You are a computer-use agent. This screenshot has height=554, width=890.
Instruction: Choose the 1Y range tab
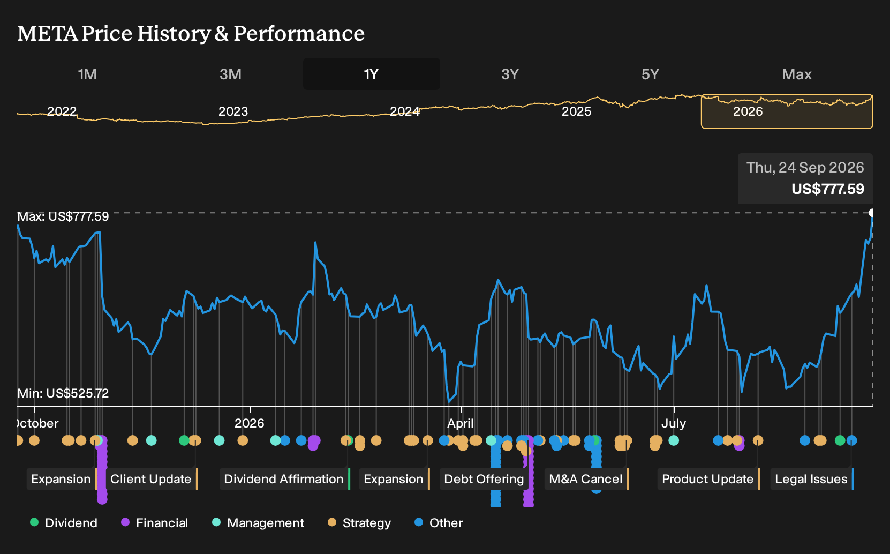click(371, 74)
